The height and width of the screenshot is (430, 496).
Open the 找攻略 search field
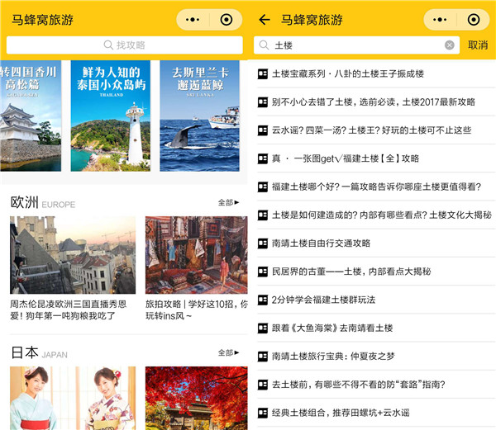pos(124,45)
